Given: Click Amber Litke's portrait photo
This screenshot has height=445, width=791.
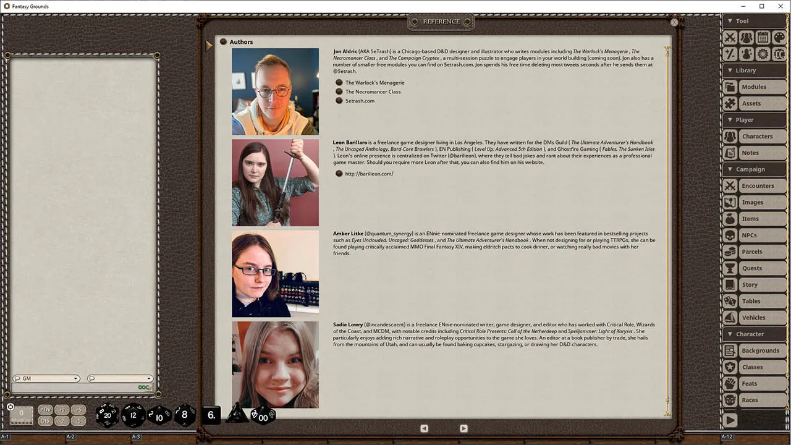Looking at the screenshot, I should coord(275,274).
